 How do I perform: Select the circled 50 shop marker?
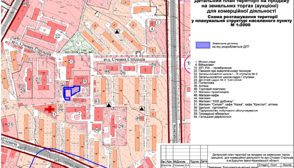97,130
